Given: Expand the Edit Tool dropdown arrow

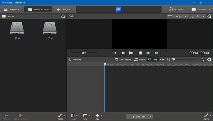Looking at the screenshot, I should click(151, 117).
